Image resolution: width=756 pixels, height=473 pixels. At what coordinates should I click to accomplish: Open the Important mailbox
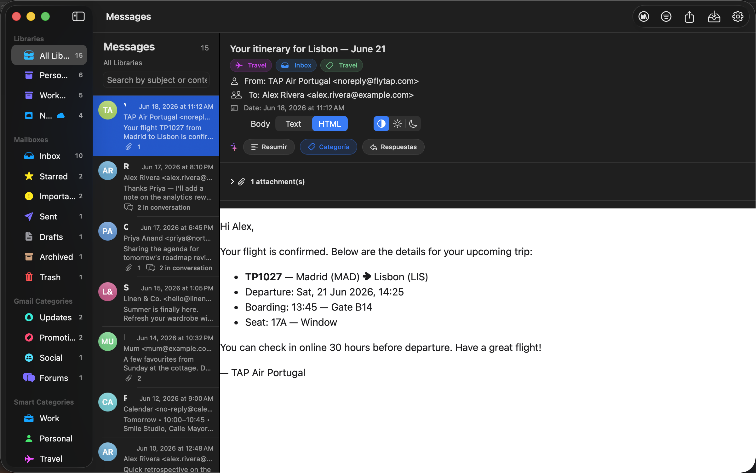49,196
